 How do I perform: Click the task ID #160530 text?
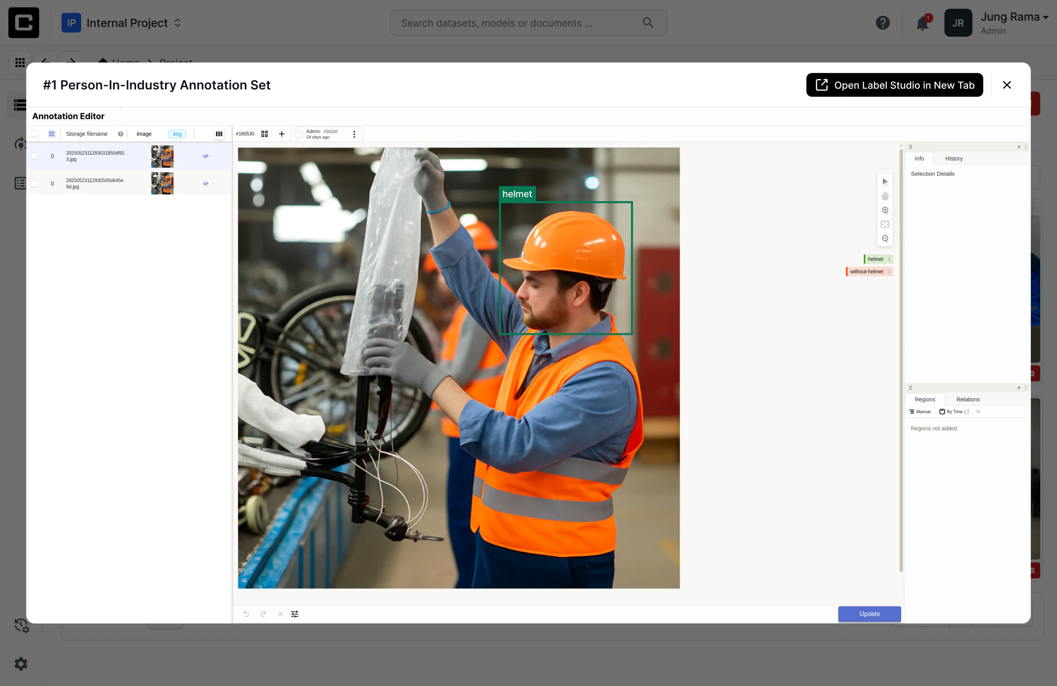click(x=245, y=134)
